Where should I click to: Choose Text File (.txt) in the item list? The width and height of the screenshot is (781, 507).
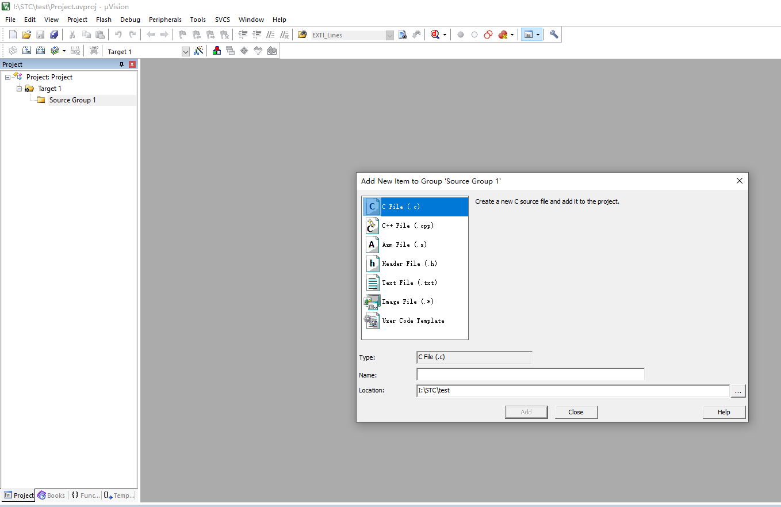tap(415, 283)
